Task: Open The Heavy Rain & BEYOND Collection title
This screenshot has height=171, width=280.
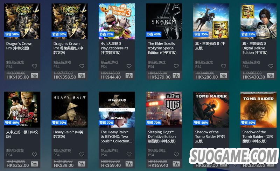Action: tap(116, 137)
